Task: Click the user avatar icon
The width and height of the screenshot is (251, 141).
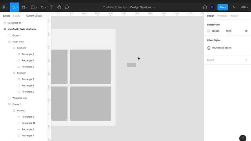Action: pos(212,7)
